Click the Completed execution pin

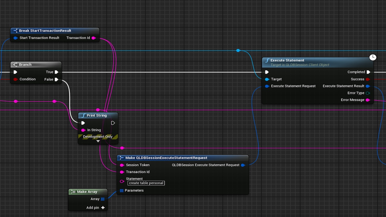[368, 72]
